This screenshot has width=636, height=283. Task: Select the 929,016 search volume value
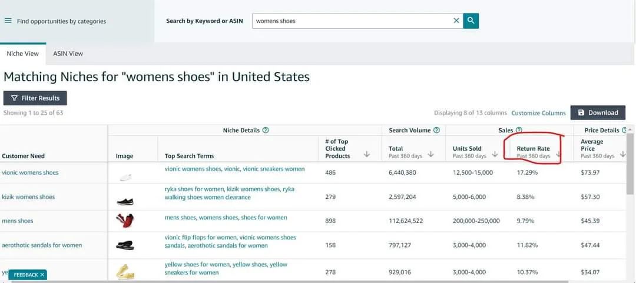pyautogui.click(x=400, y=272)
